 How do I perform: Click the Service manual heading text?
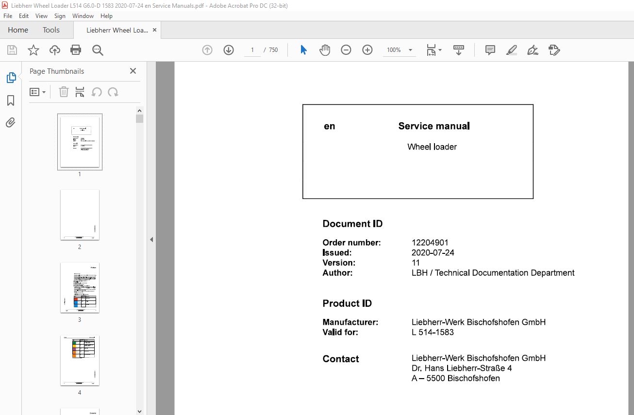[434, 126]
